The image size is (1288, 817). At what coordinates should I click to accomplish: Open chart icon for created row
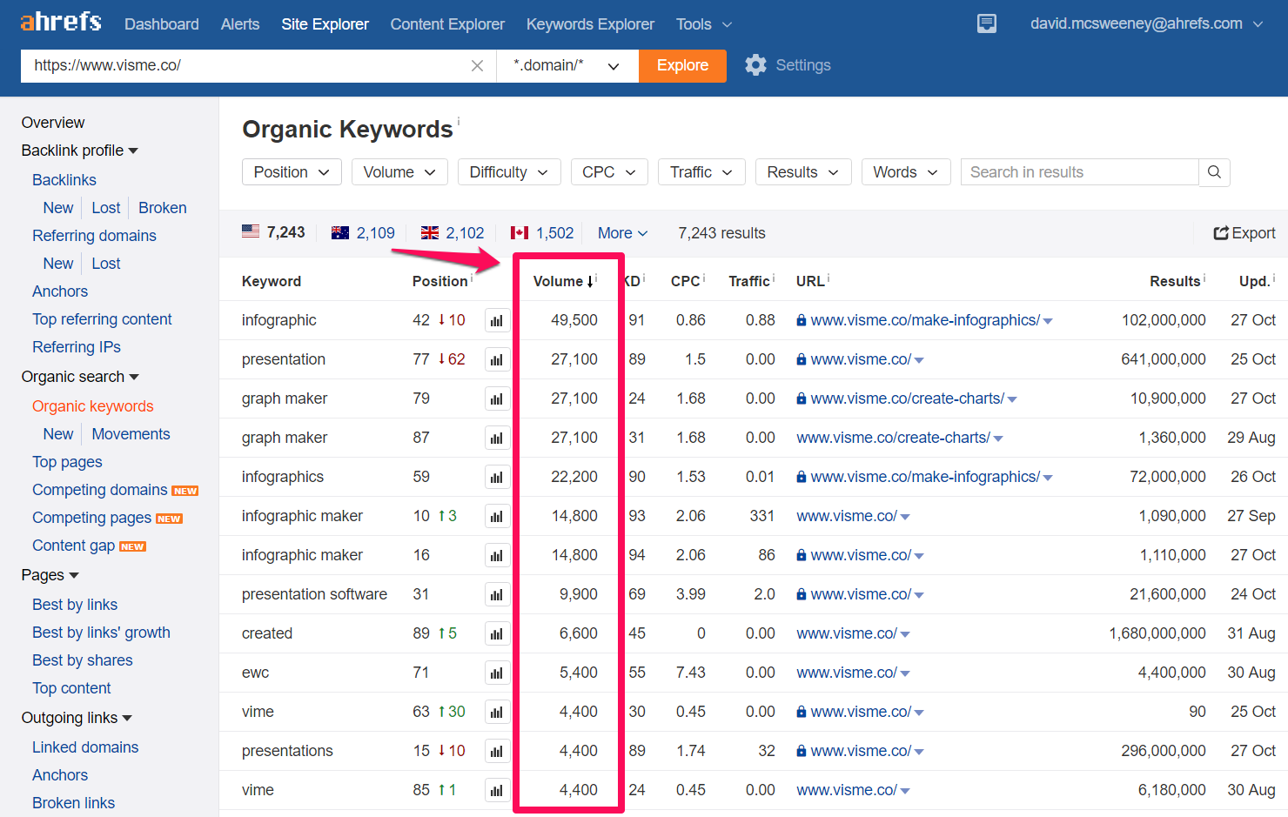point(497,633)
